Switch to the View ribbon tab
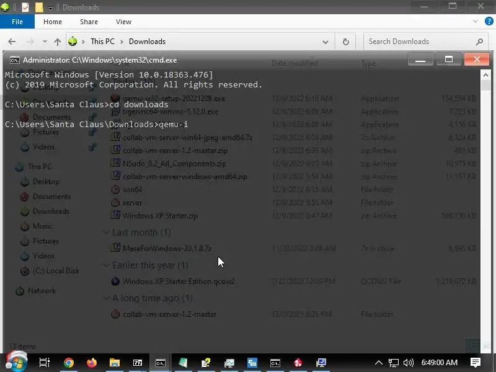 [x=123, y=22]
